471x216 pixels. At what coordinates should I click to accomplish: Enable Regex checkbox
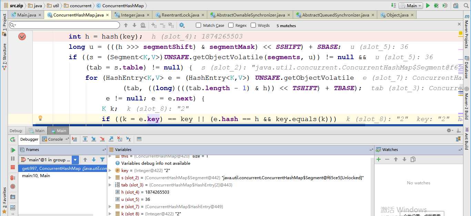231,25
